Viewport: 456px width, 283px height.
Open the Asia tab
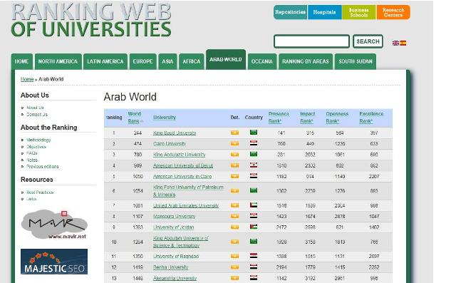coord(167,61)
